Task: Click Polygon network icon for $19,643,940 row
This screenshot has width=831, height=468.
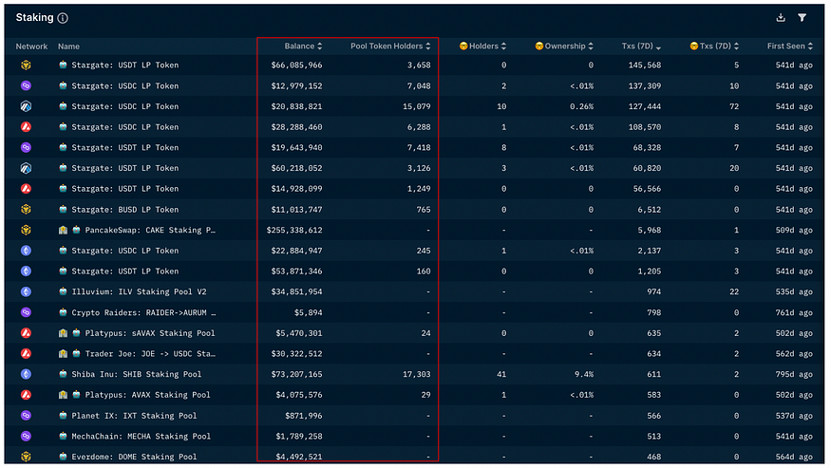Action: 26,147
